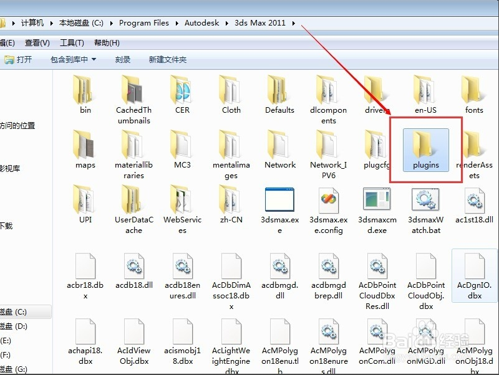This screenshot has width=499, height=375.
Task: Select 磁盘 (C:) in the navigation pane
Action: [26, 311]
